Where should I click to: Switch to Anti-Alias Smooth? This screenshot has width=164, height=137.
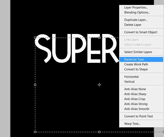(137, 109)
